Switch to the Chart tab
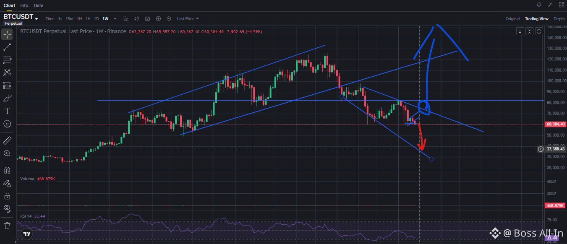This screenshot has height=244, width=567. 9,5
